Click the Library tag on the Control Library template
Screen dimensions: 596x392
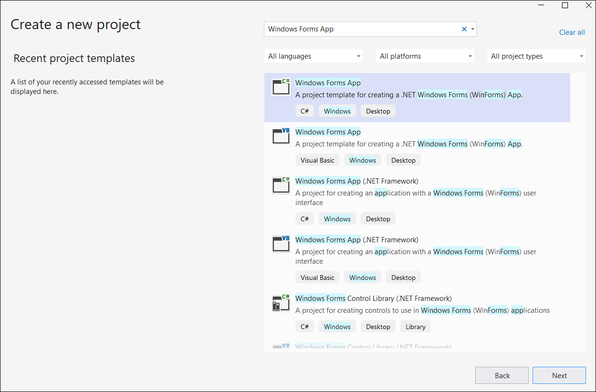coord(415,326)
